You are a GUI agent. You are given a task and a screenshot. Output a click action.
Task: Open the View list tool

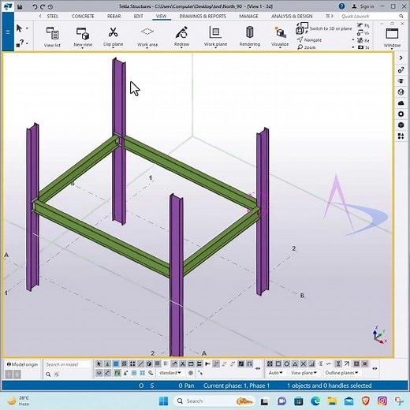click(52, 36)
